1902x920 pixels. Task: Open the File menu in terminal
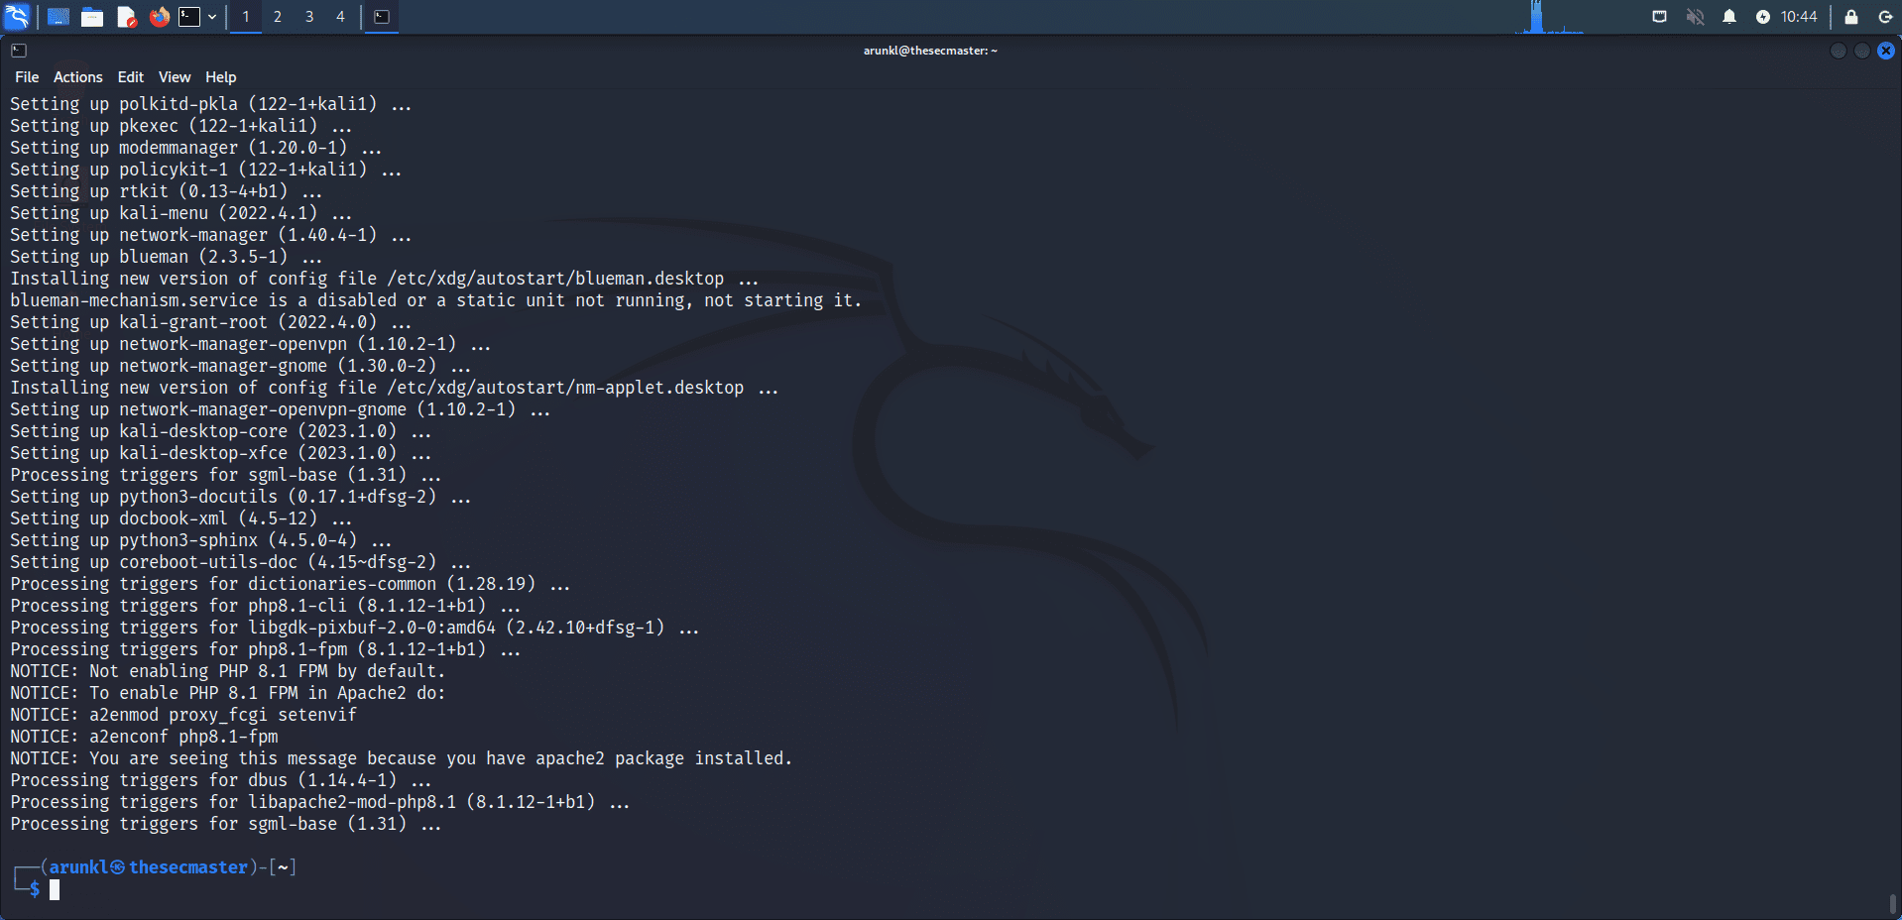27,77
